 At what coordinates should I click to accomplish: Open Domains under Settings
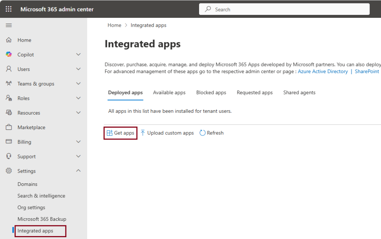coord(28,184)
